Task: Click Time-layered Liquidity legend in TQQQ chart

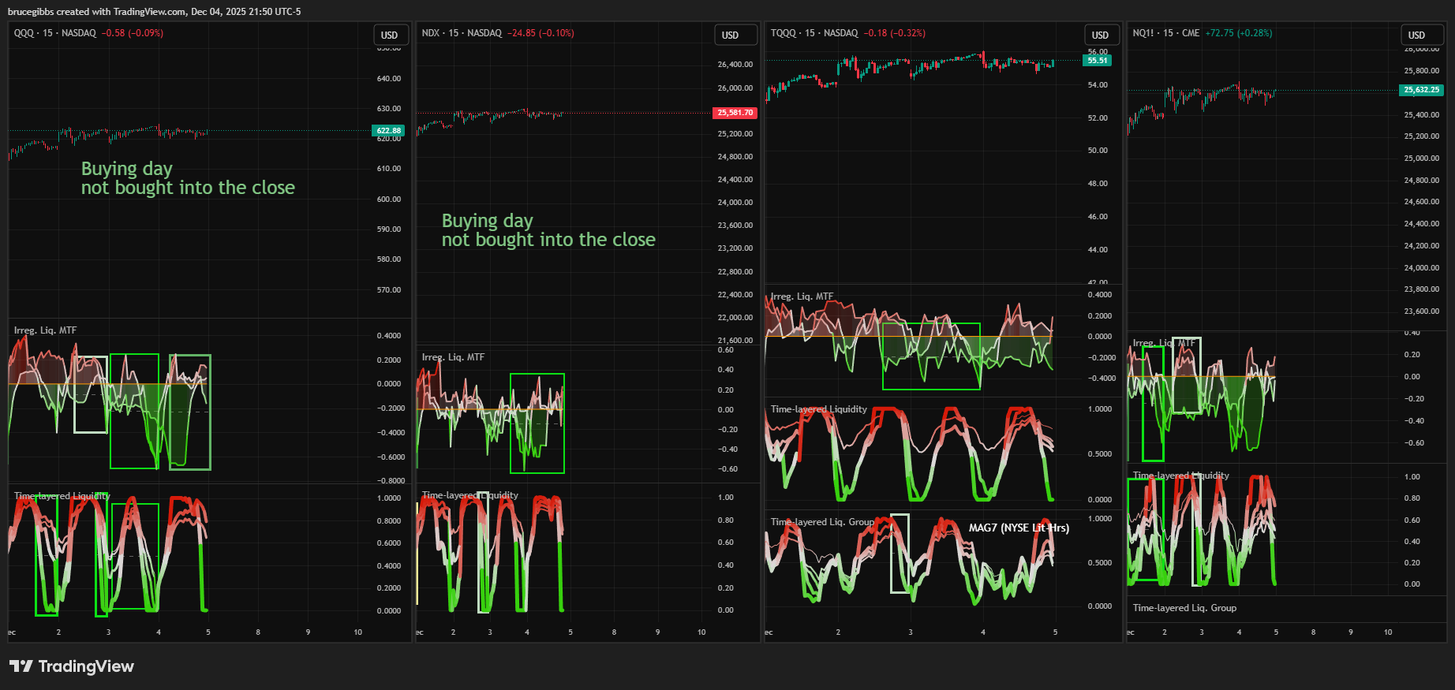Action: 818,409
